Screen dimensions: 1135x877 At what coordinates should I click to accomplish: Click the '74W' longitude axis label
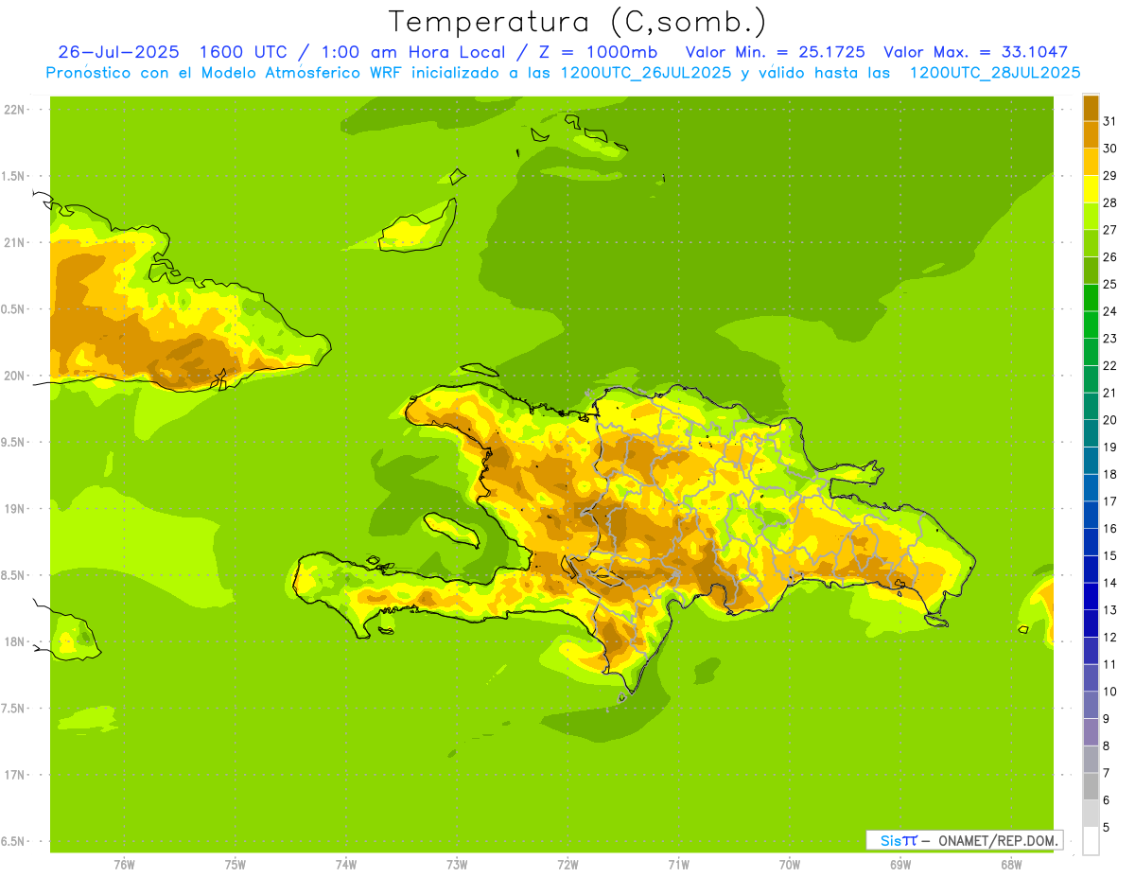click(x=346, y=865)
